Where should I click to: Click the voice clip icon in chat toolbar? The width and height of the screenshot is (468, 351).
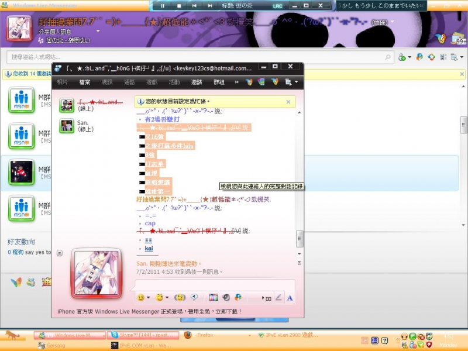pyautogui.click(x=195, y=298)
